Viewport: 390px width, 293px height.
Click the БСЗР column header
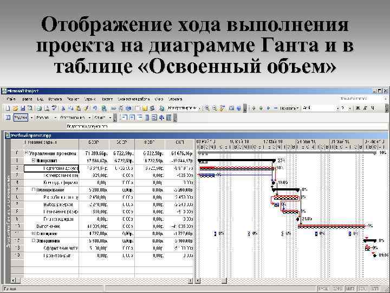click(x=94, y=144)
